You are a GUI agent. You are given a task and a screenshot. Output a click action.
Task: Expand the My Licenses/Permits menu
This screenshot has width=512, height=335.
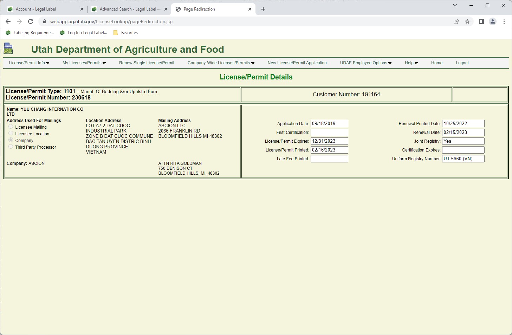pos(84,63)
